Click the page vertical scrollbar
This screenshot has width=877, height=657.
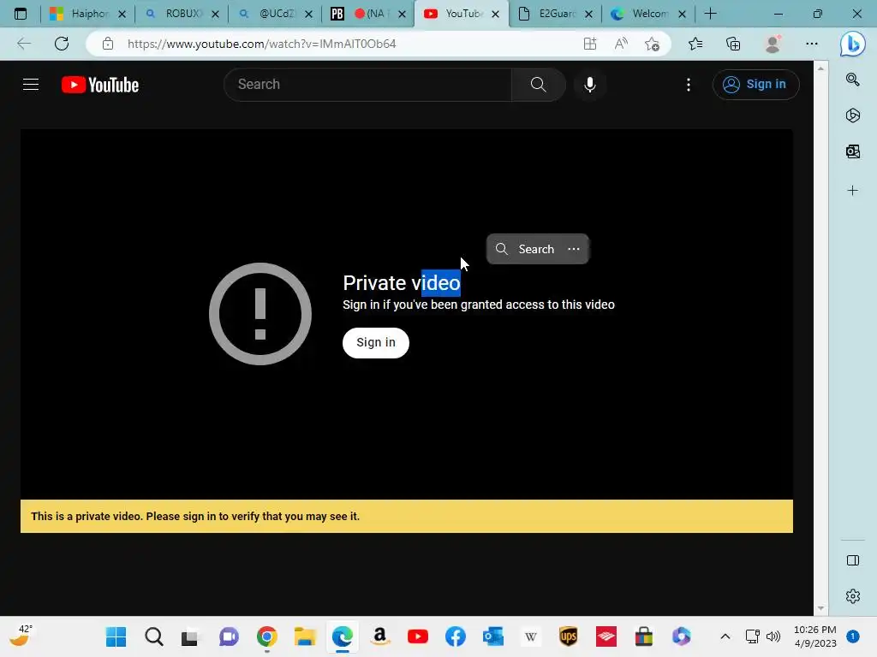point(820,338)
